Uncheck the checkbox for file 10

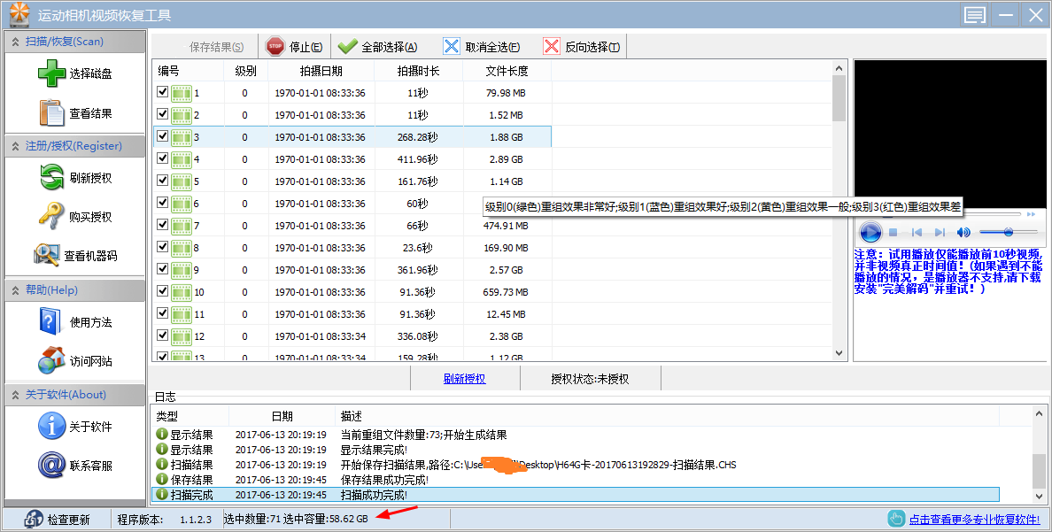162,291
